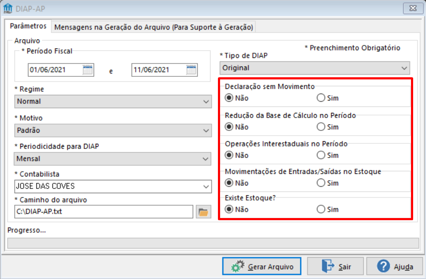Click the Caminho do arquivo field C:\DIAP-AP.txt
The image size is (426, 279).
coord(104,212)
